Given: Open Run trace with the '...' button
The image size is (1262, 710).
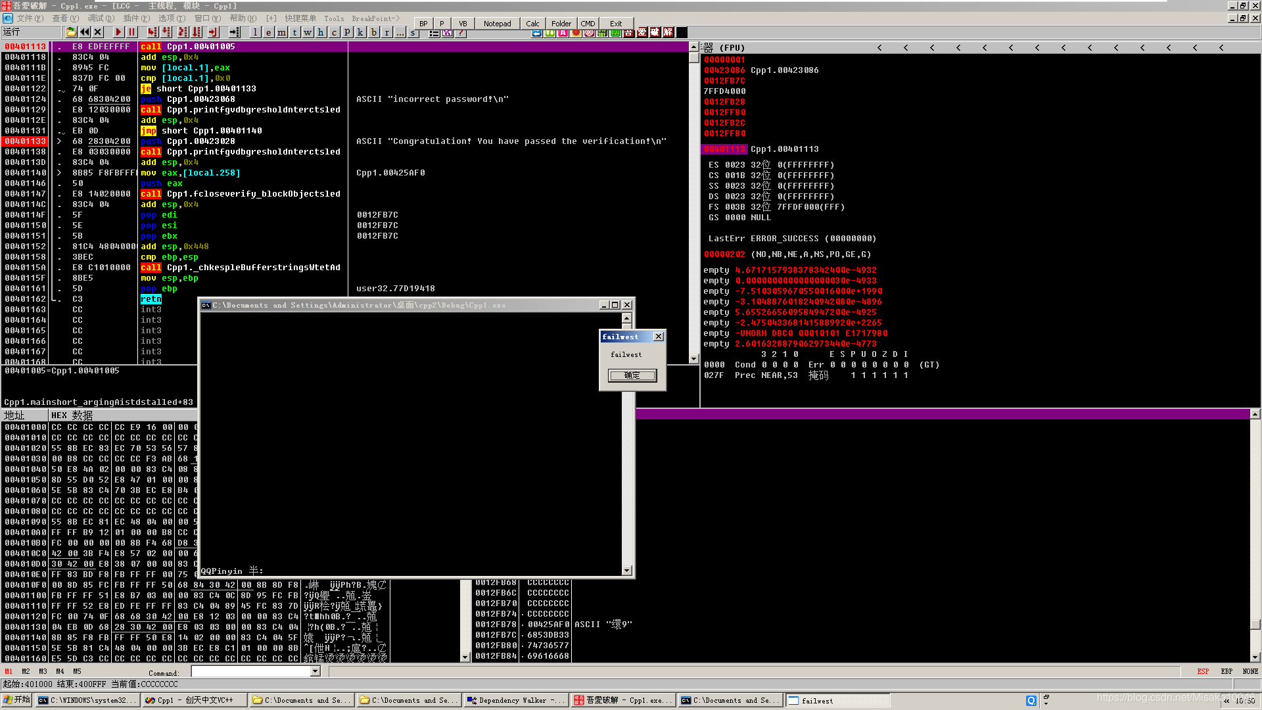Looking at the screenshot, I should click(400, 32).
